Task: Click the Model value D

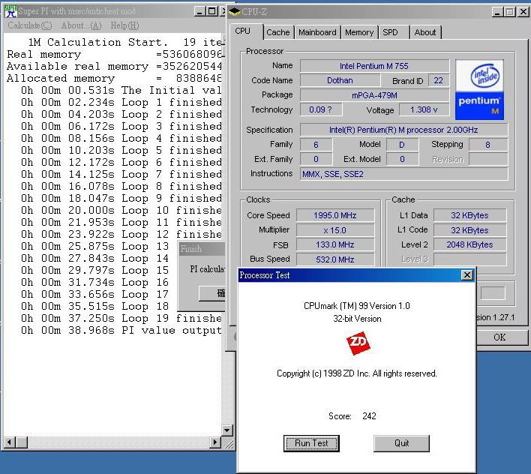Action: click(x=402, y=145)
